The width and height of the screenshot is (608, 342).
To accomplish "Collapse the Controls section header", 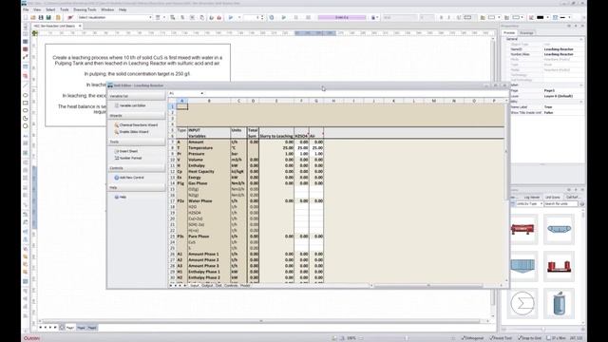I will 137,168.
